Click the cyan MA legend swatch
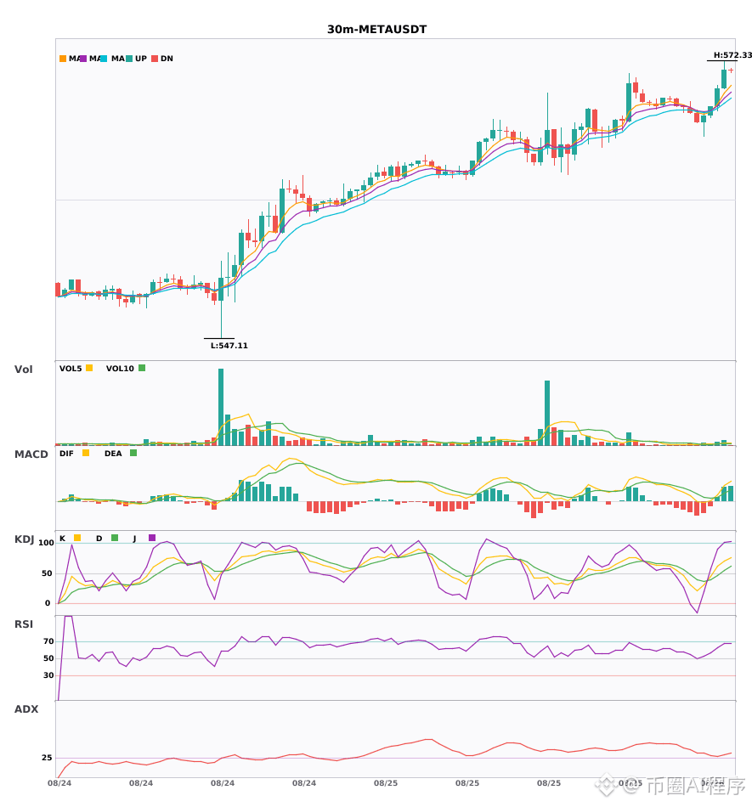Screen dimensions: 752x807 click(x=104, y=59)
